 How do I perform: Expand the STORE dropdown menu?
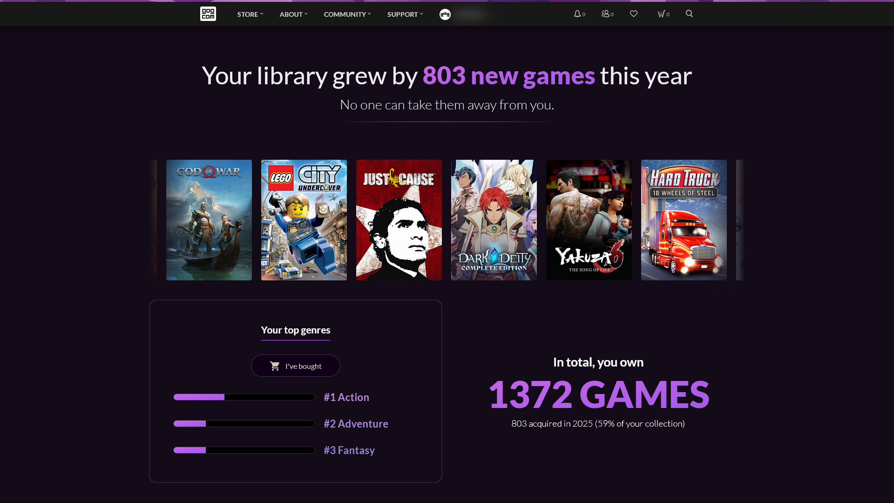(250, 14)
